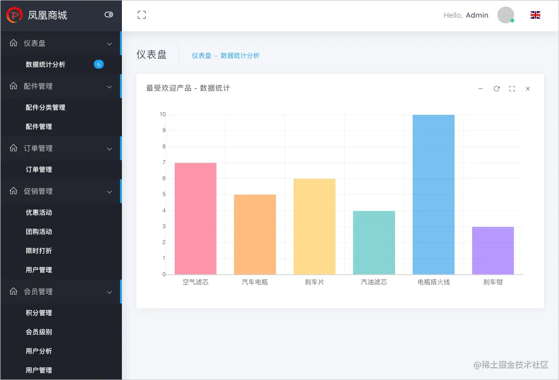Toggle the sidebar collapse switch
This screenshot has height=380, width=559.
click(109, 14)
